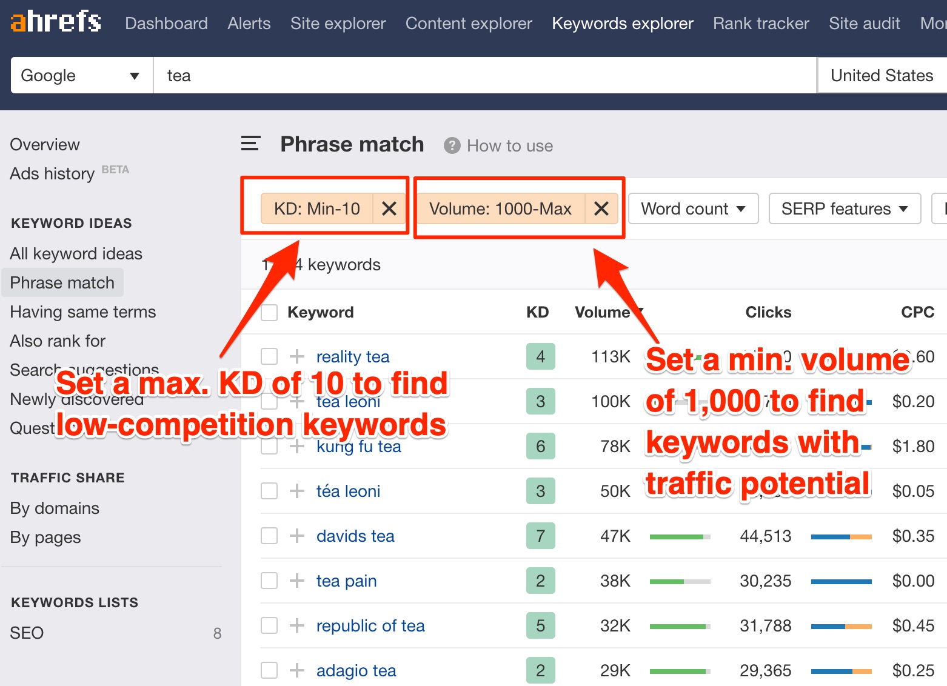Open Rank tracker

(x=761, y=23)
